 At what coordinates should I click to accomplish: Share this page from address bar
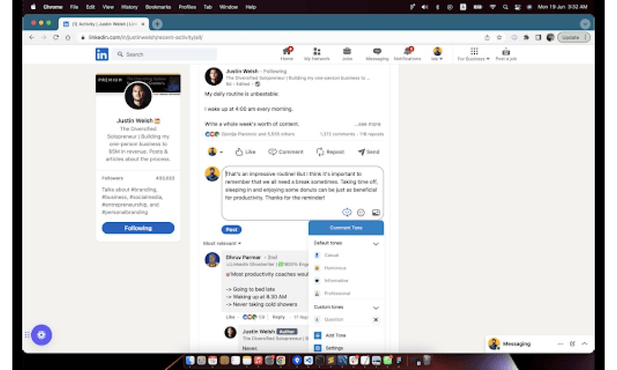click(487, 38)
